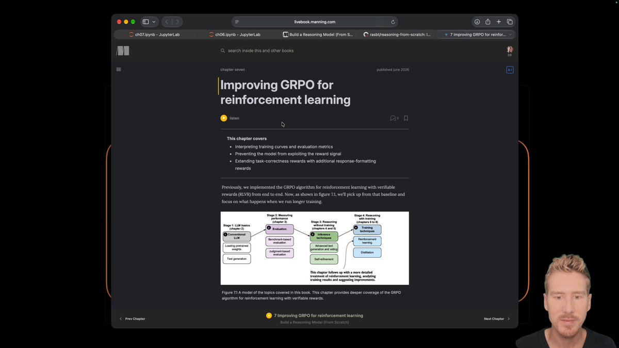
Task: Go to Next Chapter
Action: pos(497,319)
